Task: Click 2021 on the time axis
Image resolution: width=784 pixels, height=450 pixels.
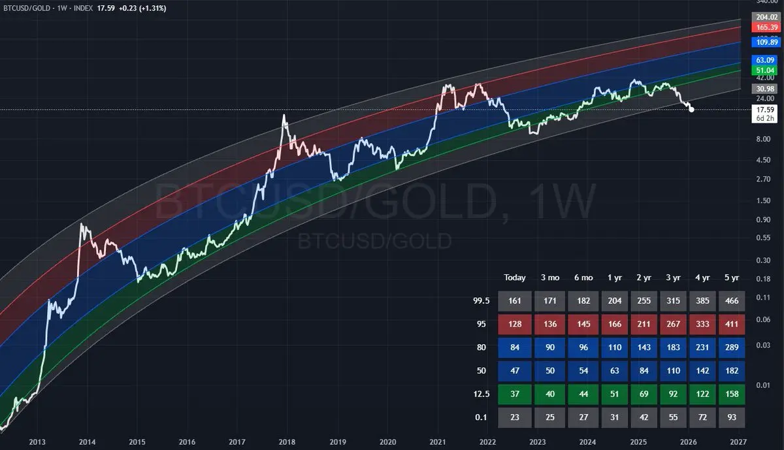Action: [x=438, y=442]
